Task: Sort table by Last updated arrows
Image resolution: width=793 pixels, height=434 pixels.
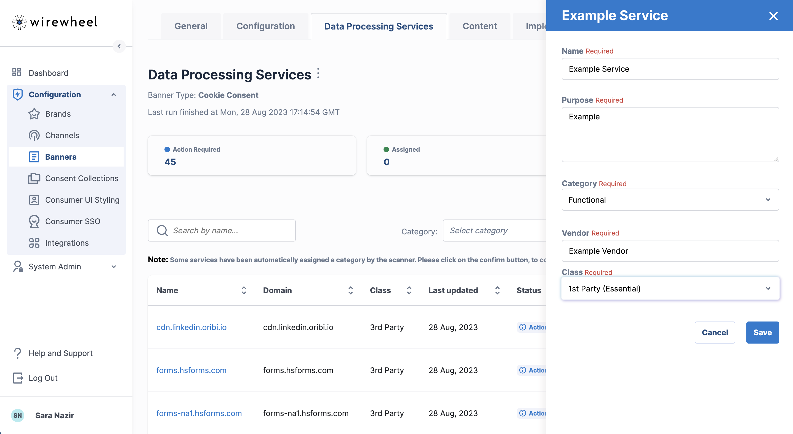Action: [x=497, y=290]
